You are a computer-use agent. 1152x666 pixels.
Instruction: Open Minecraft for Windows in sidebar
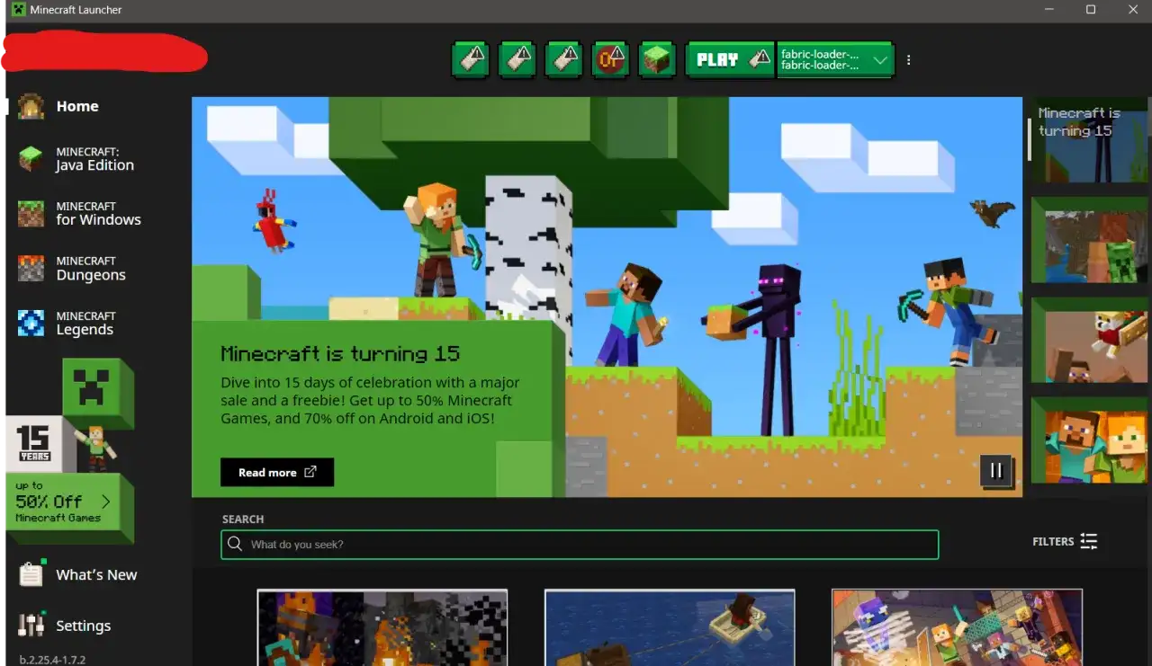[x=80, y=214]
